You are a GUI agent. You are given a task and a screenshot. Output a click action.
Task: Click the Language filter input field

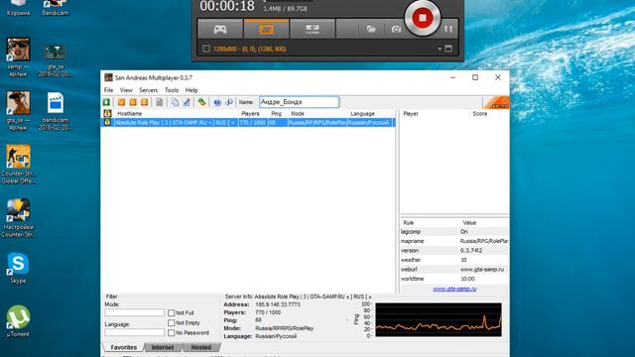(x=135, y=332)
